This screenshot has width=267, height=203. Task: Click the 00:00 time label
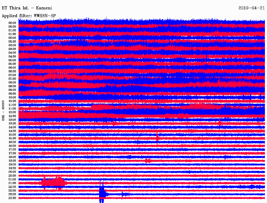click(12, 23)
